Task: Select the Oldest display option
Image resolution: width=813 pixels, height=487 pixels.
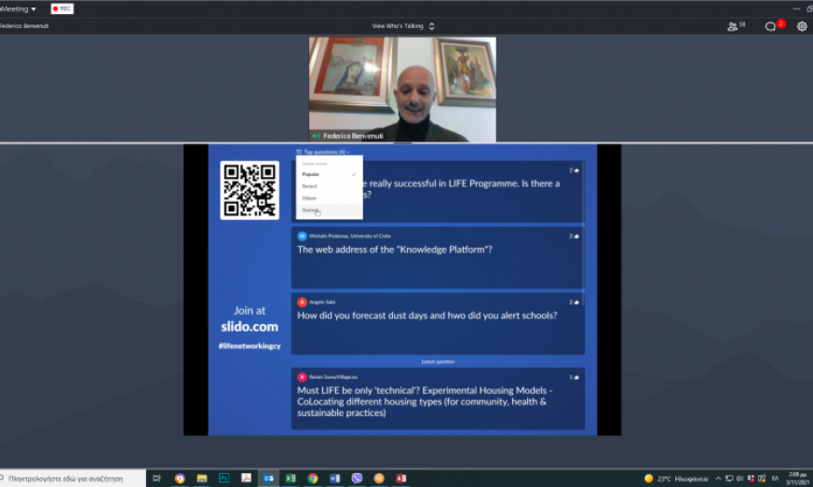Action: click(x=330, y=198)
